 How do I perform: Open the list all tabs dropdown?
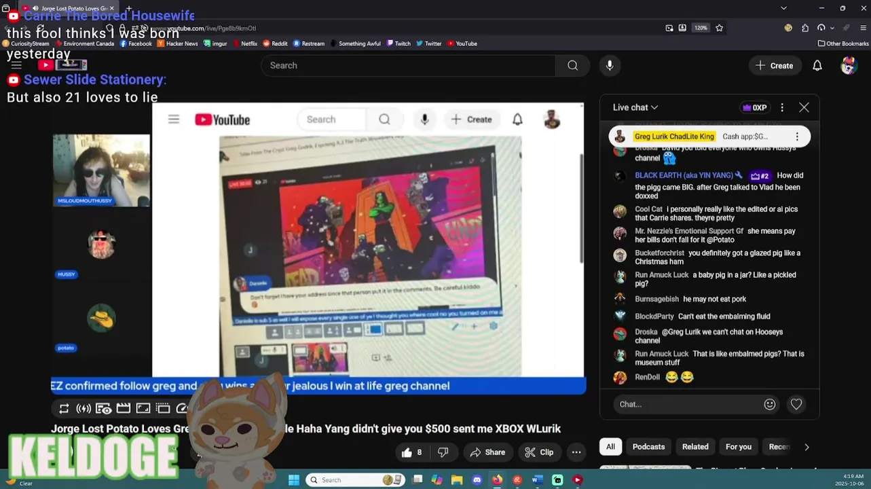pos(783,8)
